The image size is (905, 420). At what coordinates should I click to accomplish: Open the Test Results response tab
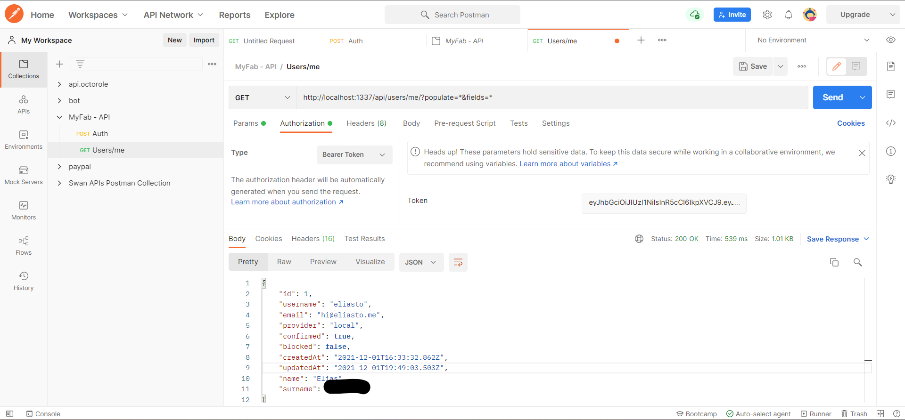364,239
